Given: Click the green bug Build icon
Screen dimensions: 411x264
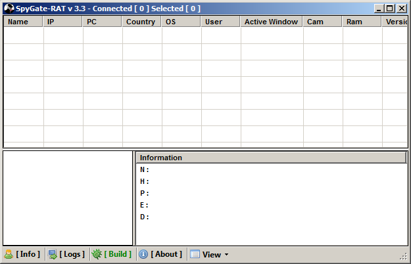Looking at the screenshot, I should pos(97,254).
